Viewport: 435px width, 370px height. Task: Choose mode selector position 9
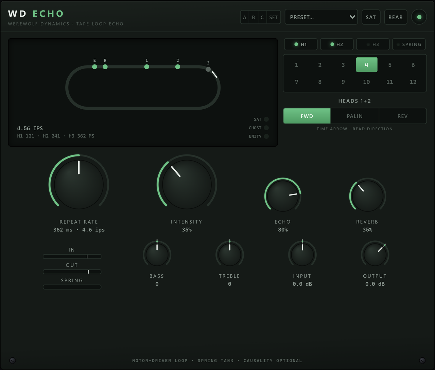(x=343, y=82)
